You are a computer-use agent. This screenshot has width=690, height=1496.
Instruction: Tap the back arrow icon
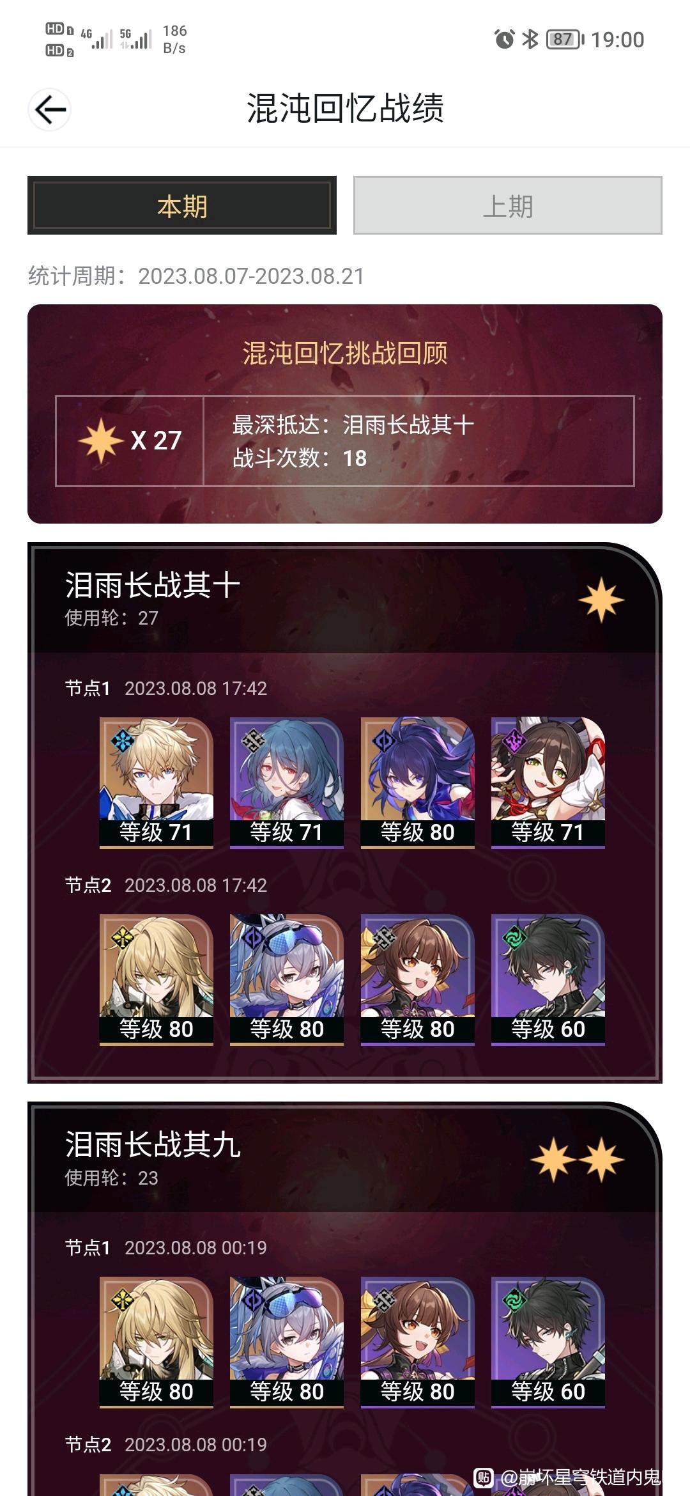(x=50, y=110)
